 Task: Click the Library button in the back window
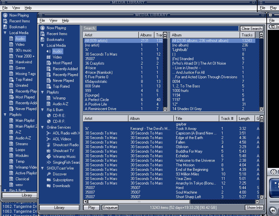click(x=20, y=195)
